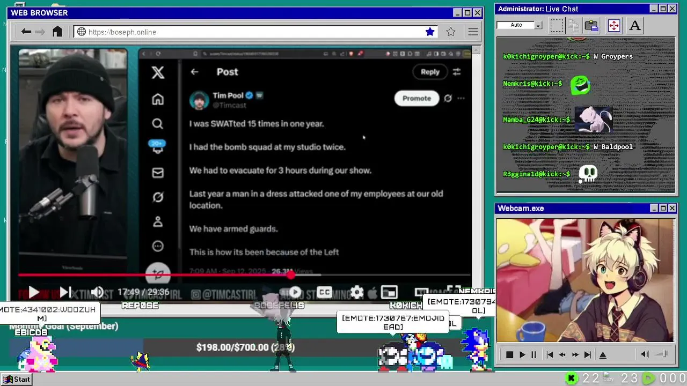The width and height of the screenshot is (687, 386).
Task: Click the browser page scrollbar up arrow
Action: point(476,50)
